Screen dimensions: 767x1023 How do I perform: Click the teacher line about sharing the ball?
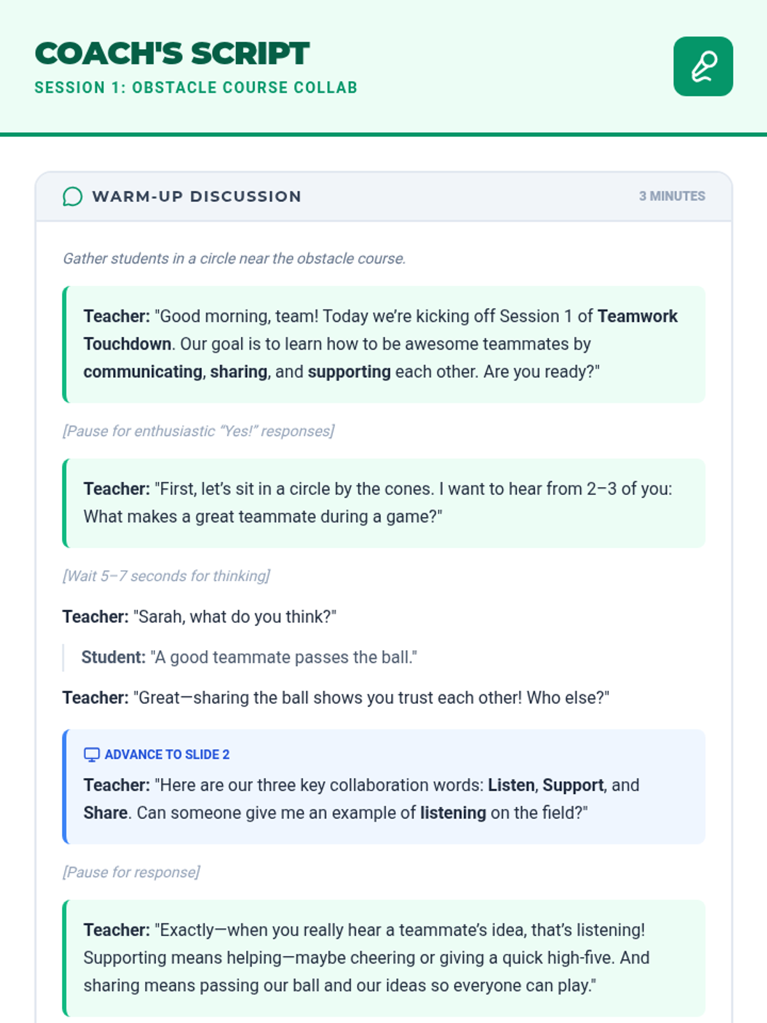(x=336, y=698)
